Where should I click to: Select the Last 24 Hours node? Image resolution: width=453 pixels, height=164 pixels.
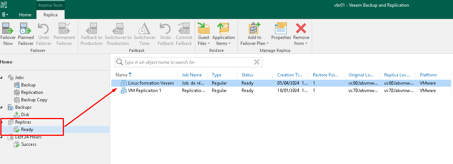28,137
